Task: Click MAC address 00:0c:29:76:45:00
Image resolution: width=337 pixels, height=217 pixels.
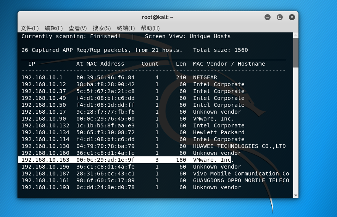Action: coord(106,119)
